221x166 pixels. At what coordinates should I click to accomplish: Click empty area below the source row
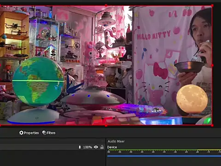click(x=52, y=158)
